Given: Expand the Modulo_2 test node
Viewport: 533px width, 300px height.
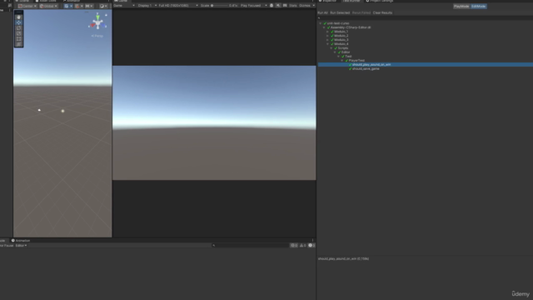Looking at the screenshot, I should [x=327, y=36].
